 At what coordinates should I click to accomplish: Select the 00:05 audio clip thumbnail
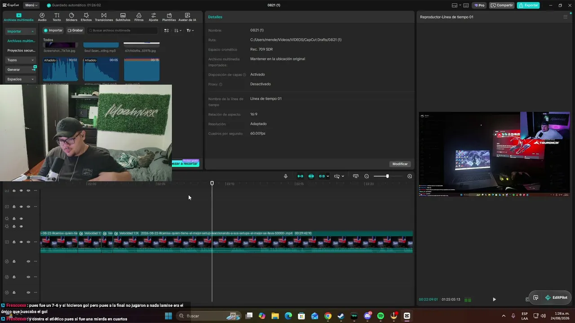click(101, 69)
